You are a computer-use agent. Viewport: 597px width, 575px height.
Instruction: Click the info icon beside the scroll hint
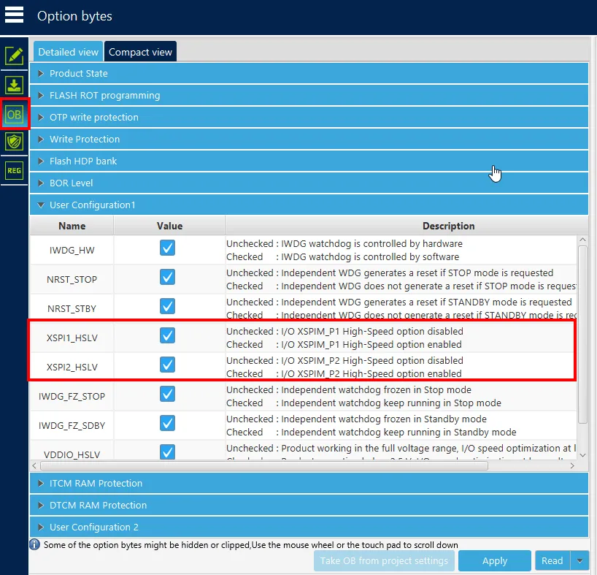point(34,544)
